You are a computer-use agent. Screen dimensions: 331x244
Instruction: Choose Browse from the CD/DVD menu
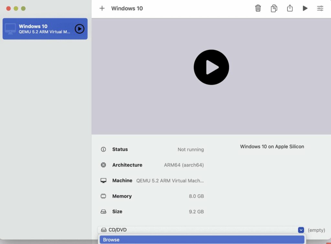202,239
